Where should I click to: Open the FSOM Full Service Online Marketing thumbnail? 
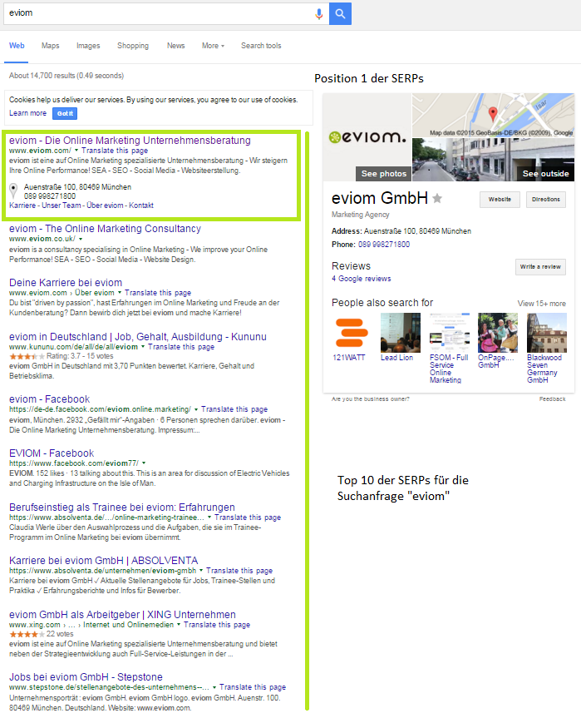coord(449,333)
